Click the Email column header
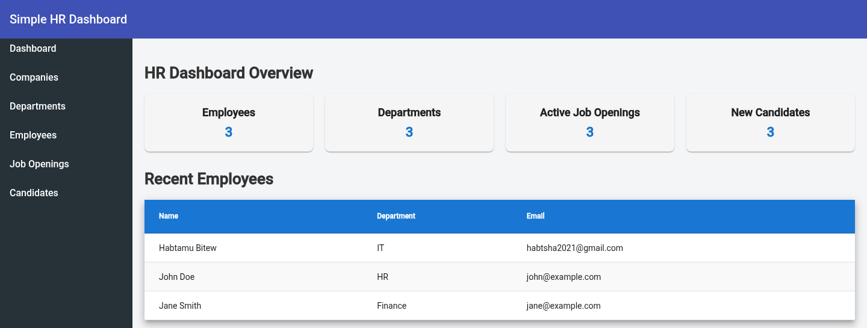Image resolution: width=867 pixels, height=328 pixels. tap(535, 216)
